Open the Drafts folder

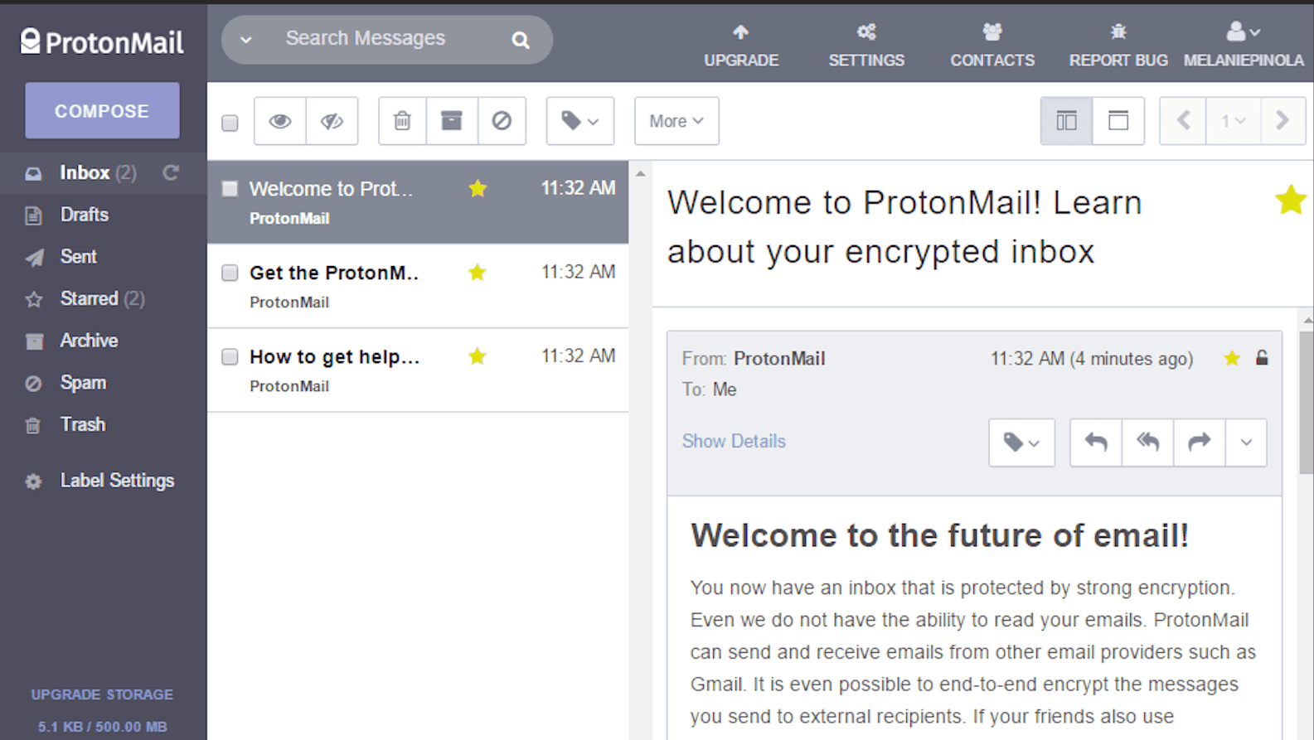pyautogui.click(x=84, y=215)
